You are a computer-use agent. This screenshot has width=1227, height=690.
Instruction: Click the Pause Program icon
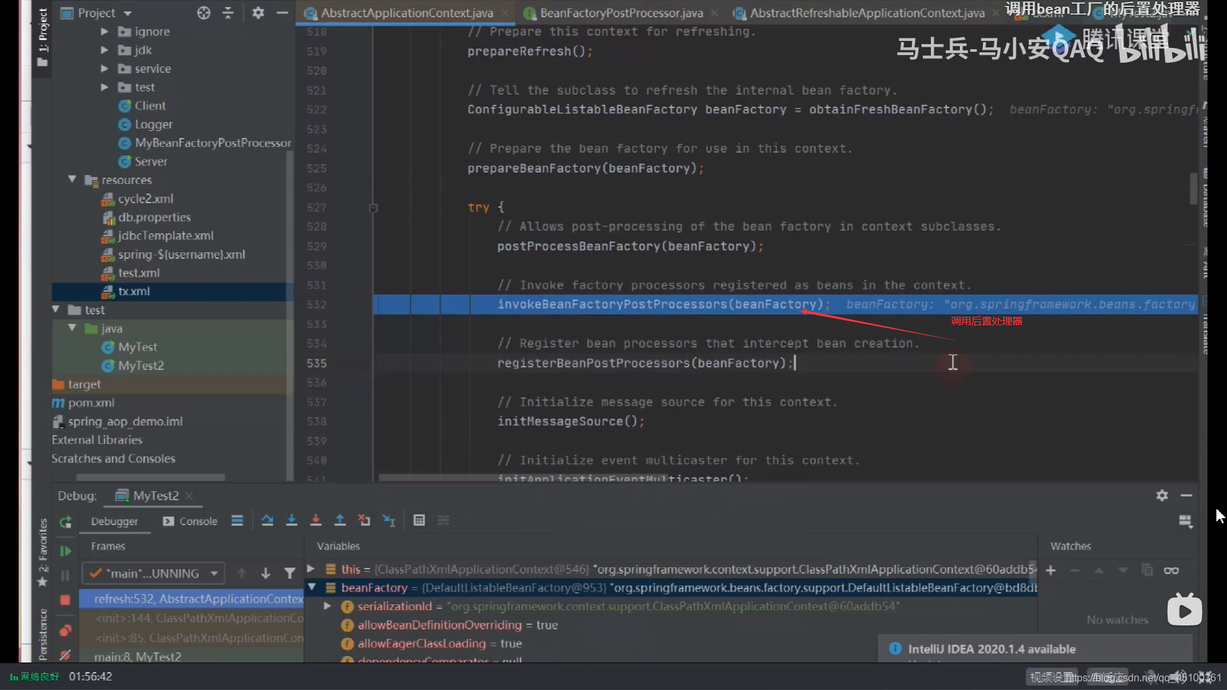tap(65, 575)
